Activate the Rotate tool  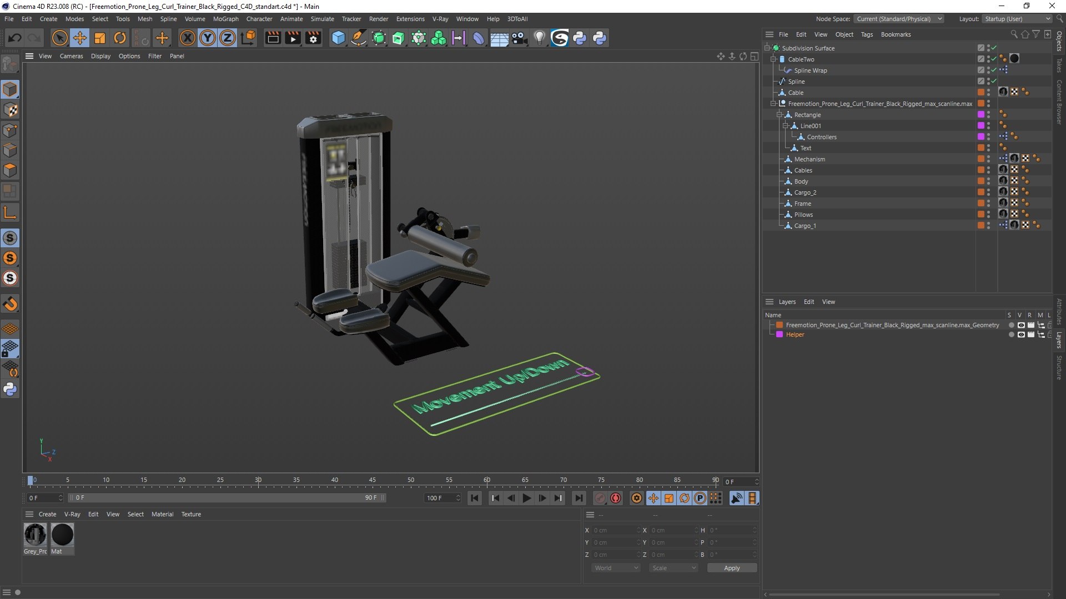click(120, 38)
